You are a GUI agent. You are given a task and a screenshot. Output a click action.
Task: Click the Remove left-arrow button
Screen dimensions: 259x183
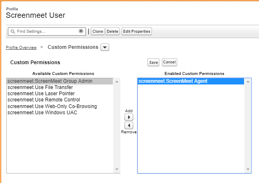pyautogui.click(x=129, y=125)
